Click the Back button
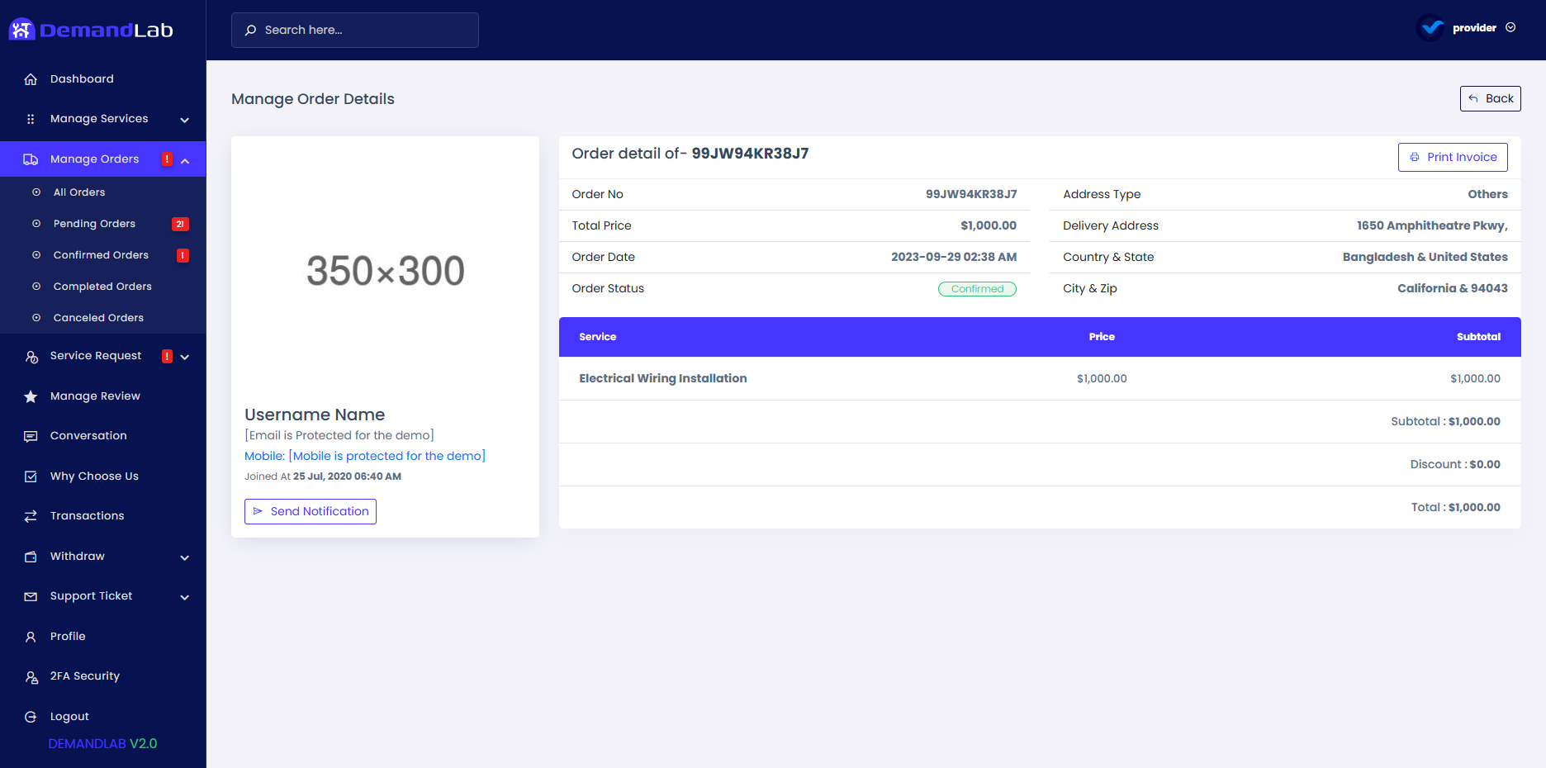Viewport: 1546px width, 768px height. pyautogui.click(x=1490, y=98)
